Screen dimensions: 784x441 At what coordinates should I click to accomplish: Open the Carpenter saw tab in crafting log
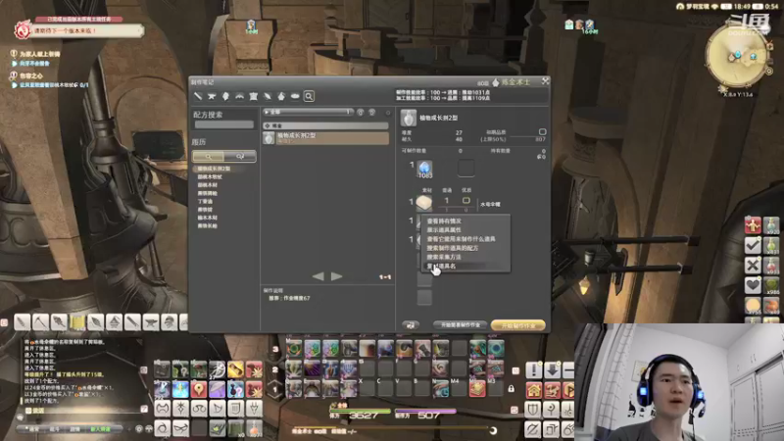tap(198, 96)
